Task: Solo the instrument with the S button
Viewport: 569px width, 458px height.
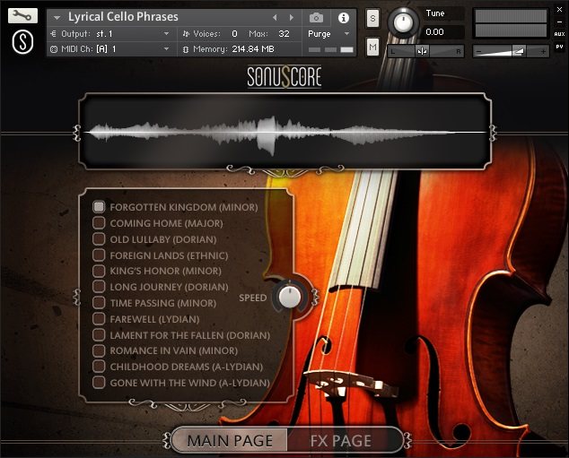Action: (372, 19)
